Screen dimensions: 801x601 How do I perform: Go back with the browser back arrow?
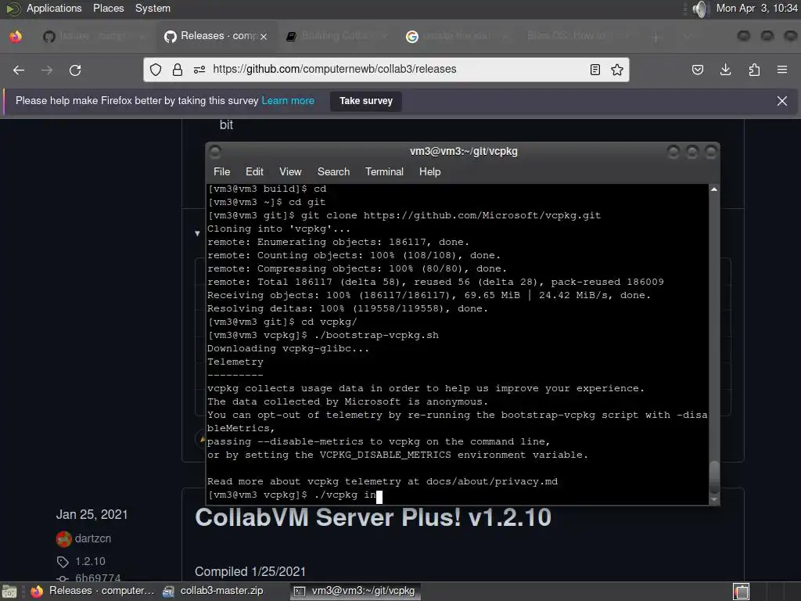pos(19,70)
